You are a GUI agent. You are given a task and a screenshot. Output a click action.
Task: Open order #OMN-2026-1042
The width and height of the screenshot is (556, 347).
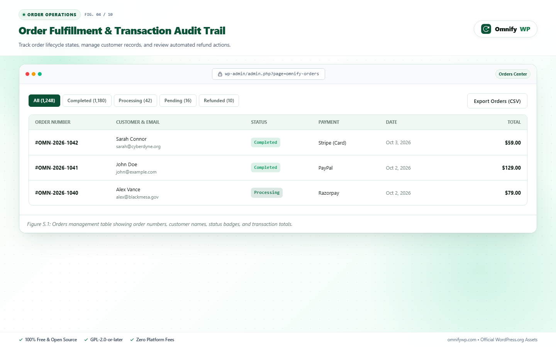(x=56, y=143)
